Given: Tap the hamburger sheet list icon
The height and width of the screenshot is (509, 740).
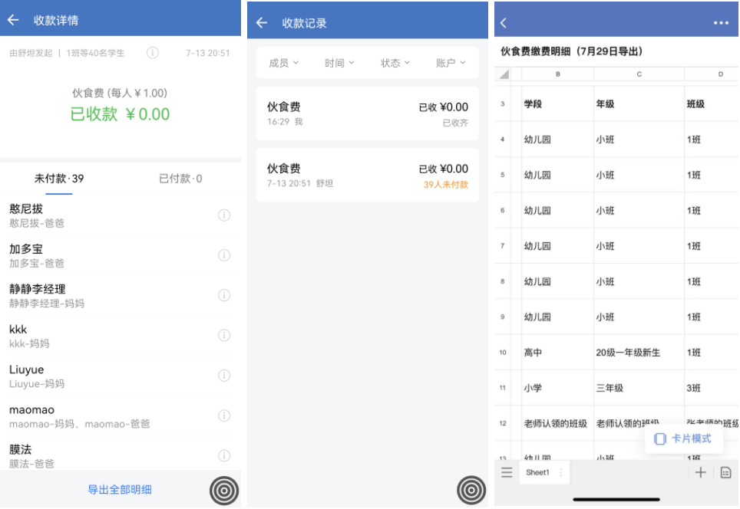Looking at the screenshot, I should tap(507, 472).
